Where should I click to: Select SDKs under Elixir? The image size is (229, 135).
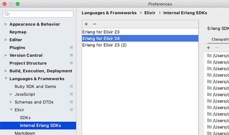(x=25, y=118)
